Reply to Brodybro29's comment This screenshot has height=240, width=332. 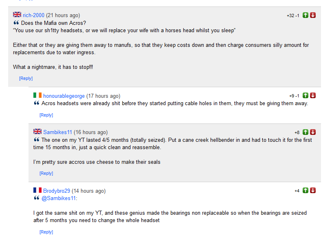point(46,232)
